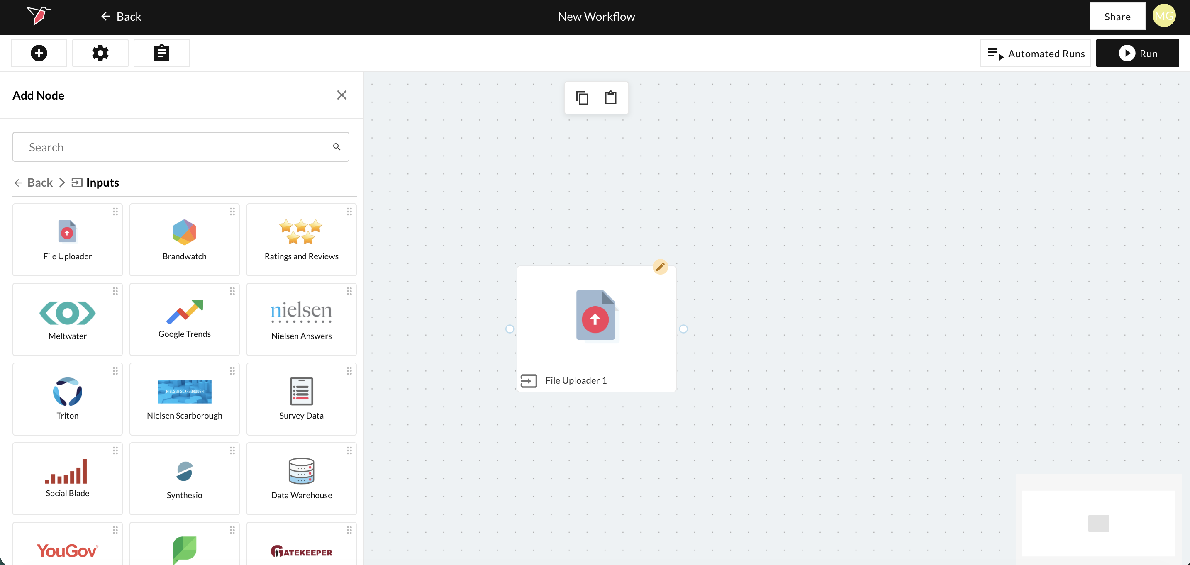The height and width of the screenshot is (565, 1190).
Task: Click the add node plus icon
Action: [x=39, y=53]
